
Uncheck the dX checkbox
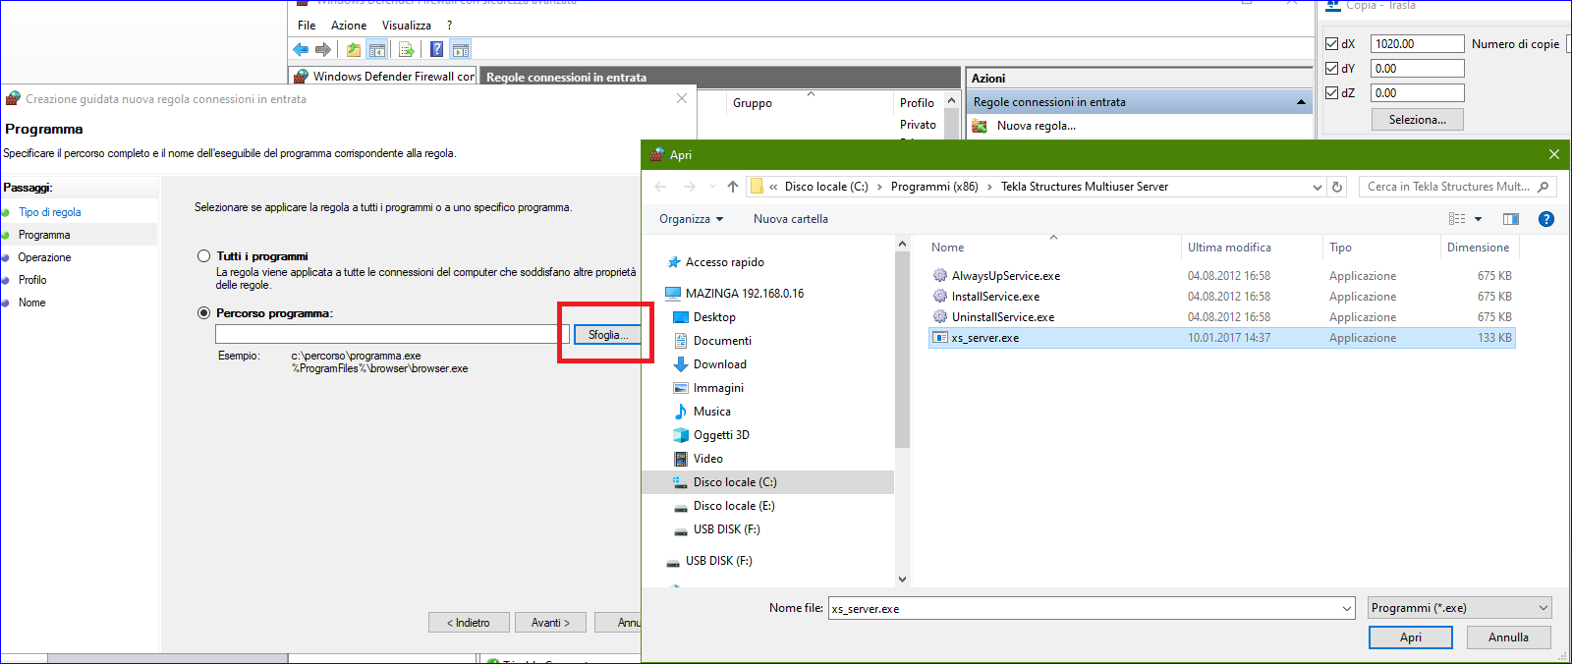point(1332,44)
